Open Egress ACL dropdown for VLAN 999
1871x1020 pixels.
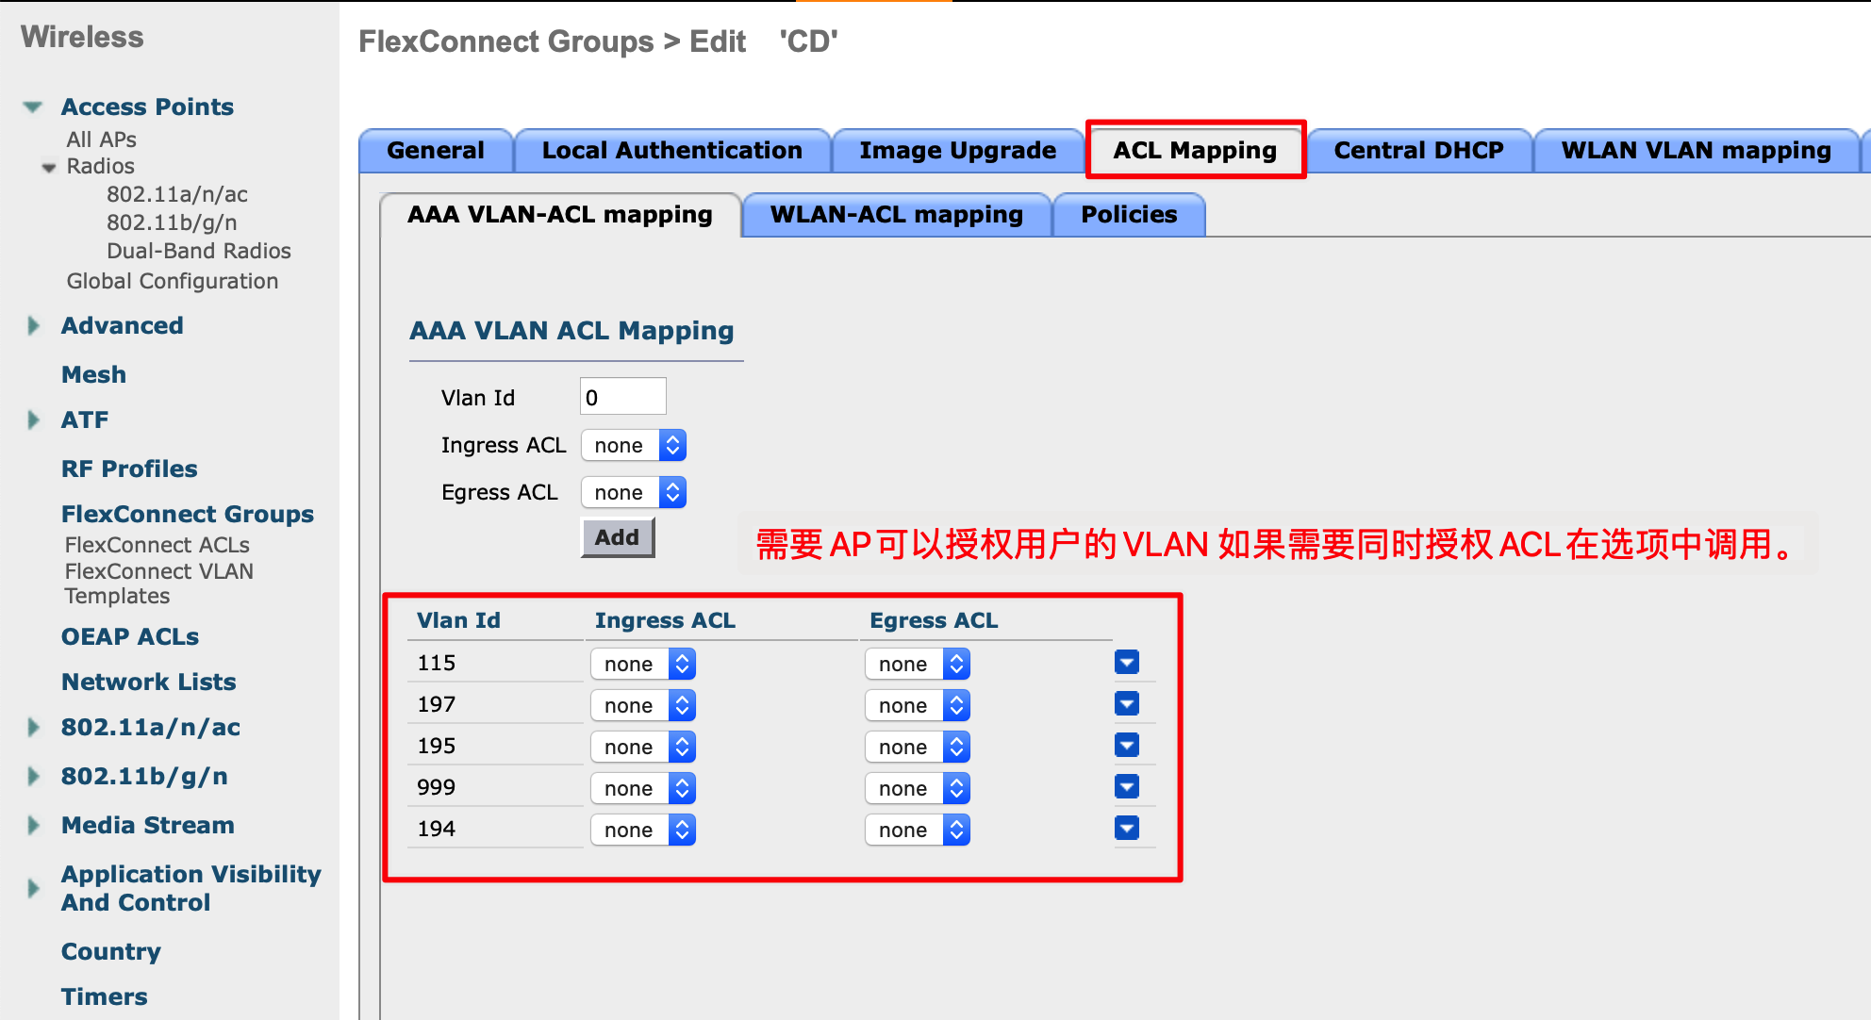point(918,788)
